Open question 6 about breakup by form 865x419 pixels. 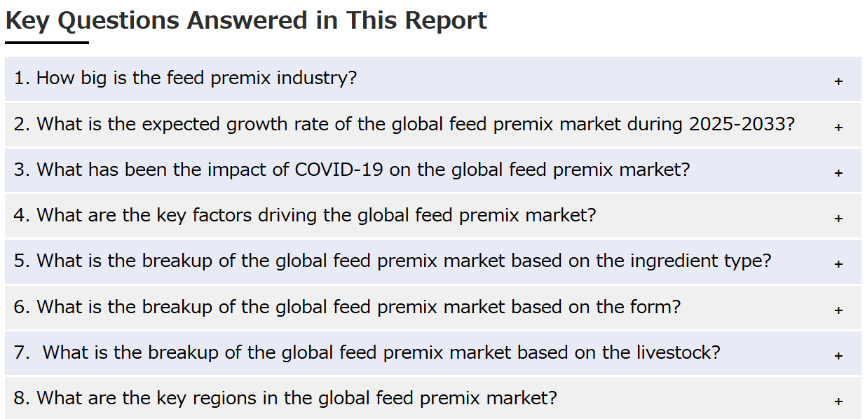(433, 307)
